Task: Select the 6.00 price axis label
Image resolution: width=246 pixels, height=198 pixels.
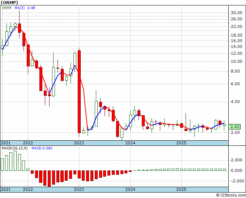Action: 236,84
